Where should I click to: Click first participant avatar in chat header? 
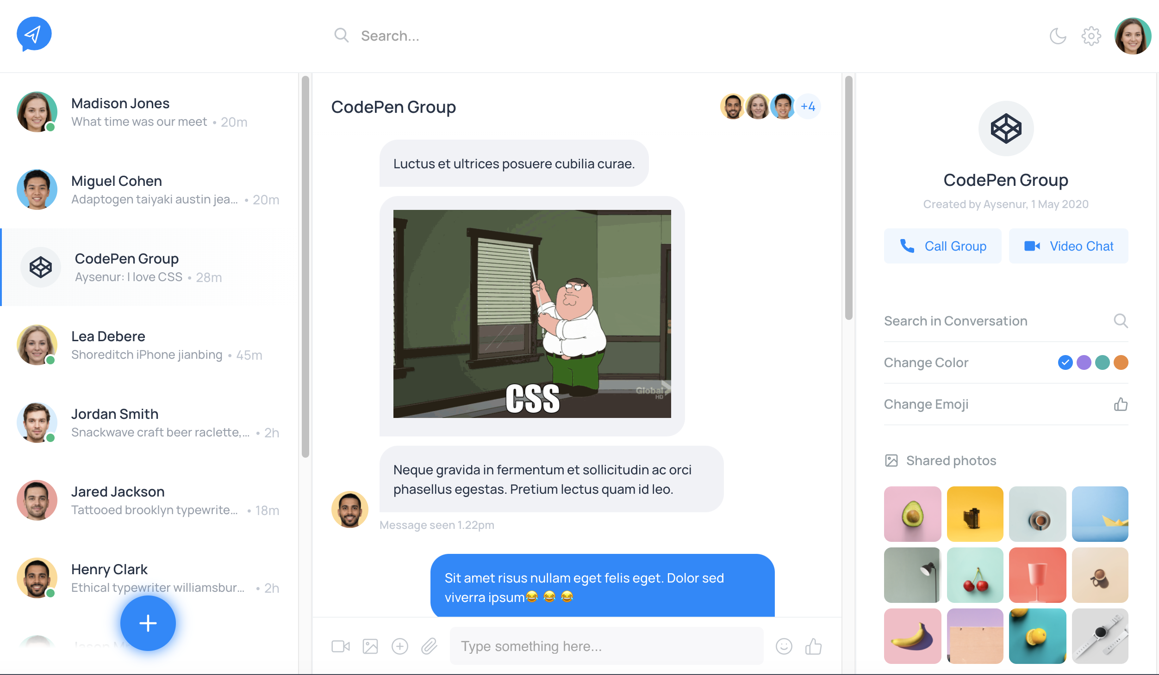tap(733, 106)
